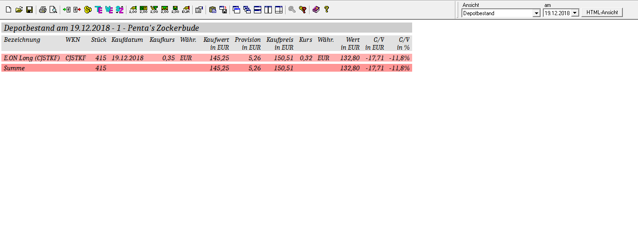
Task: Click the Kaufwert in EUR header
Action: [216, 44]
